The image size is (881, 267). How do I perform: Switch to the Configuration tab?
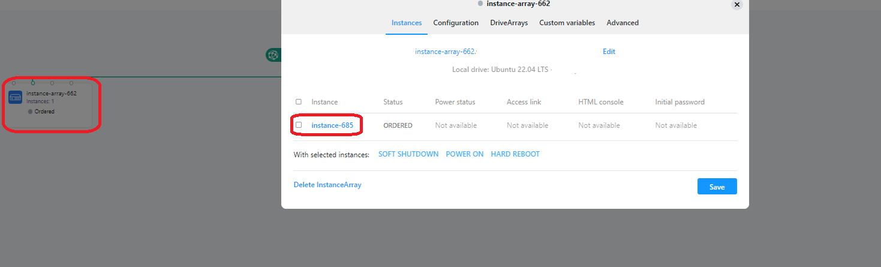pos(456,23)
